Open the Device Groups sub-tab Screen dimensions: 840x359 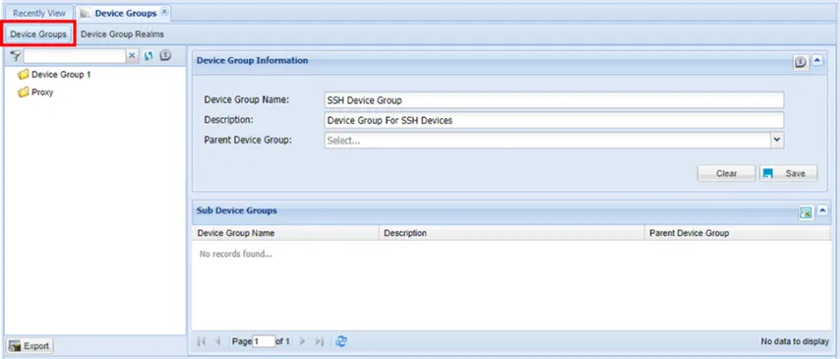(x=38, y=33)
